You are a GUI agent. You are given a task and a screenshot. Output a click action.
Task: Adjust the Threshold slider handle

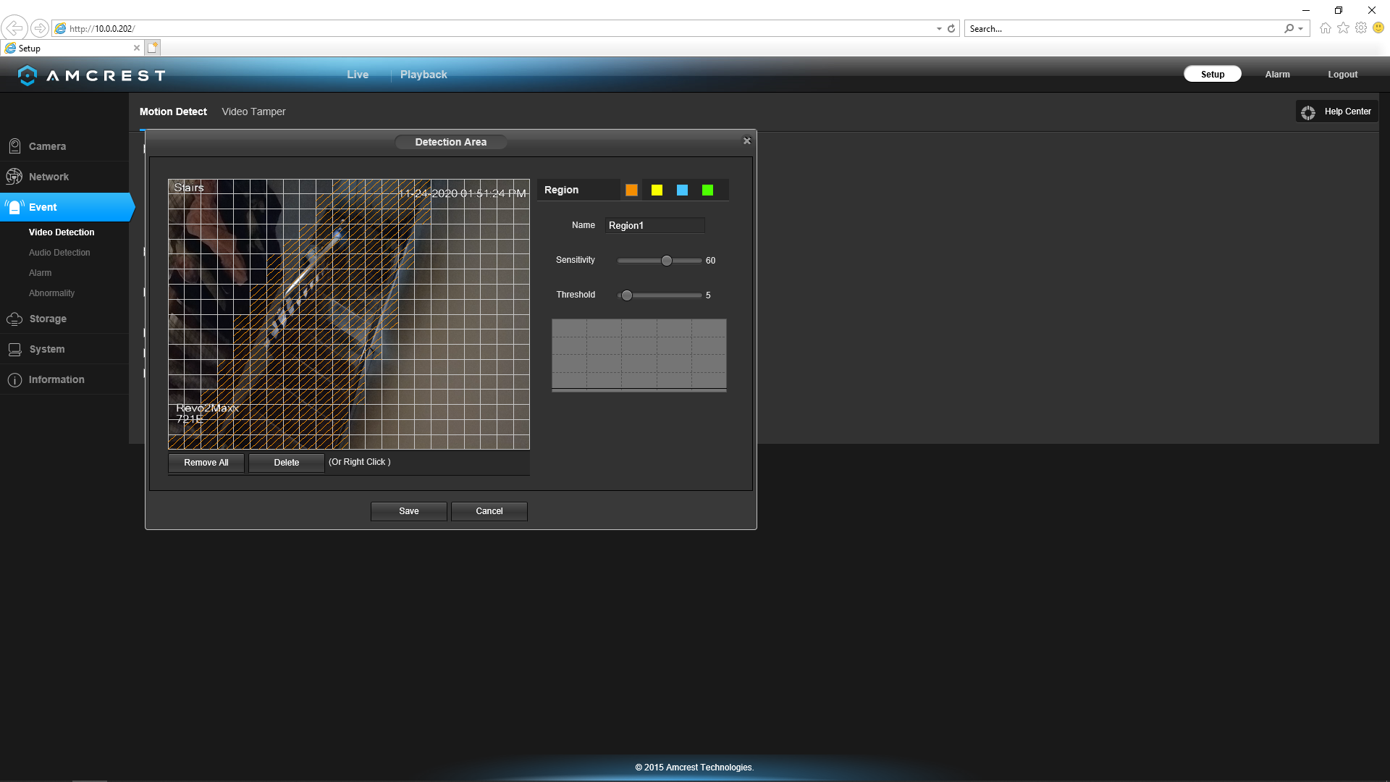point(627,295)
